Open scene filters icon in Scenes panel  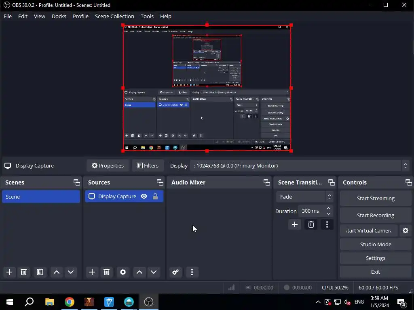40,272
